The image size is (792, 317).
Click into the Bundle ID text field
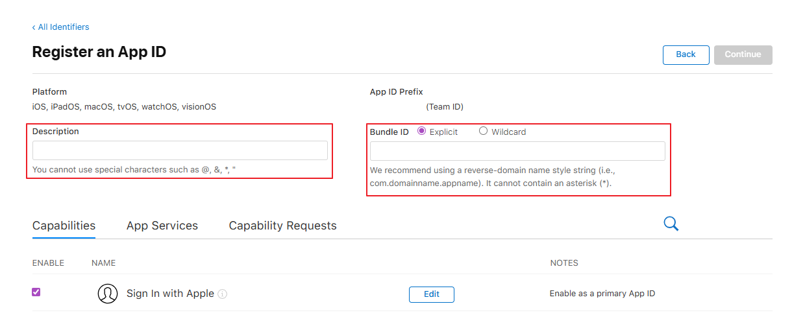[517, 151]
